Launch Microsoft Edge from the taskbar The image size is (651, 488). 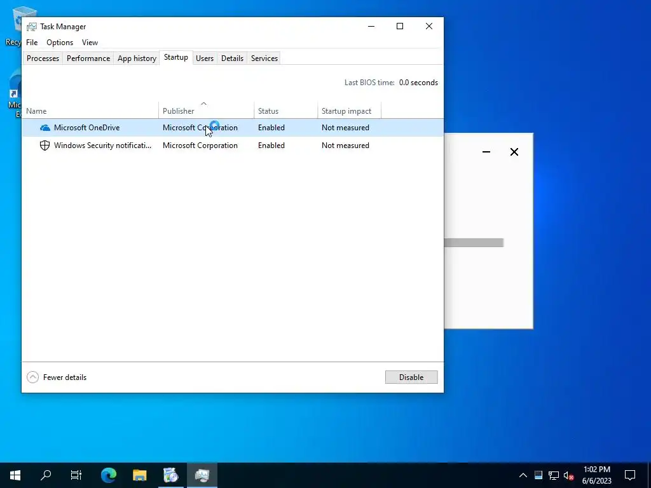pos(109,475)
